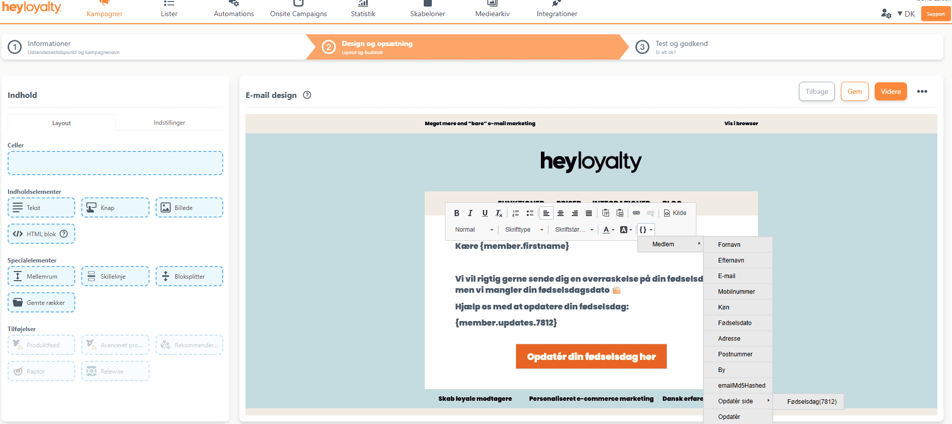This screenshot has height=424, width=952.
Task: Open Skabeloner section
Action: coord(428,9)
